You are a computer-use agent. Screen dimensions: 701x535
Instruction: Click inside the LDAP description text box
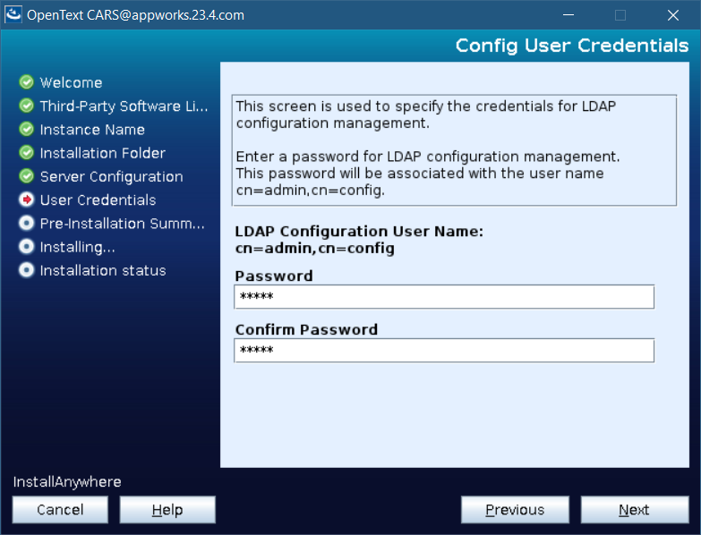click(454, 150)
